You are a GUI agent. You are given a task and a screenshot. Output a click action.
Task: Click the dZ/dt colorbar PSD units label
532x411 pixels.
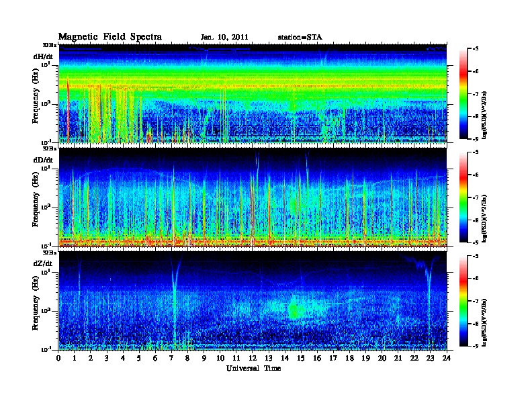[486, 322]
